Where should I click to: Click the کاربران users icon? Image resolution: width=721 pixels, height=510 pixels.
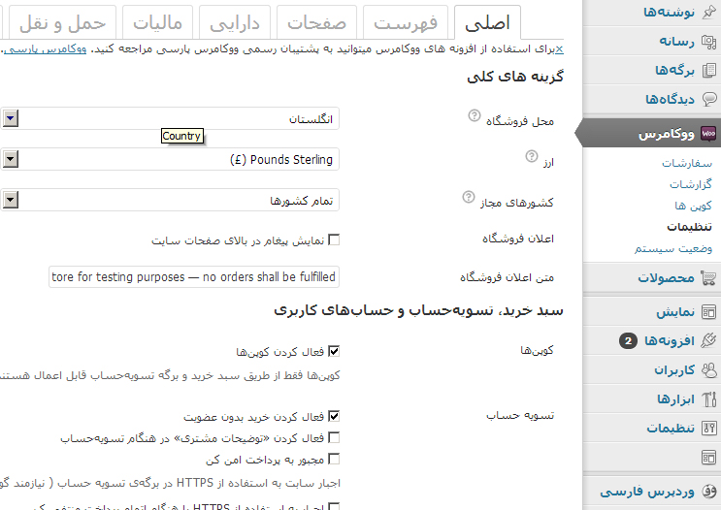pyautogui.click(x=708, y=370)
